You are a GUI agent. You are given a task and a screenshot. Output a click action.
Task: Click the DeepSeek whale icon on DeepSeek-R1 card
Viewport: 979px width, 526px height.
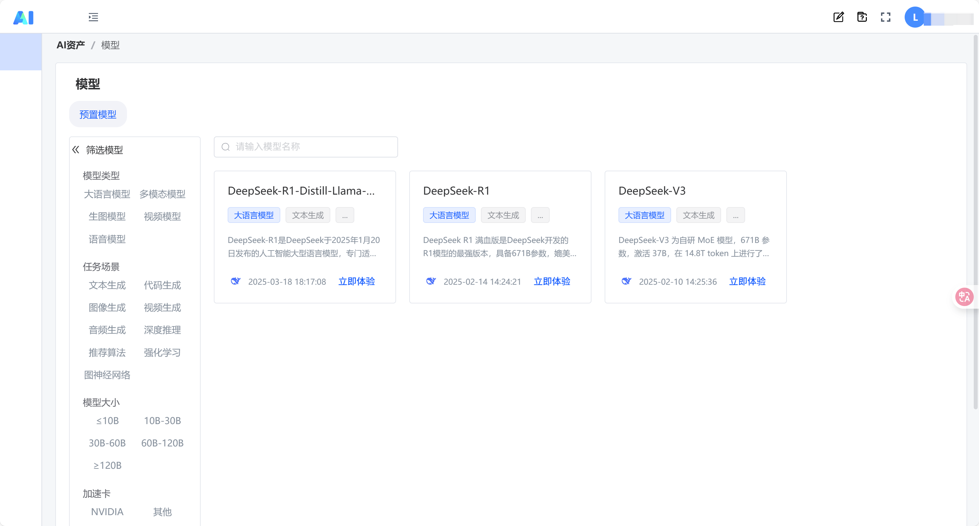pos(431,281)
